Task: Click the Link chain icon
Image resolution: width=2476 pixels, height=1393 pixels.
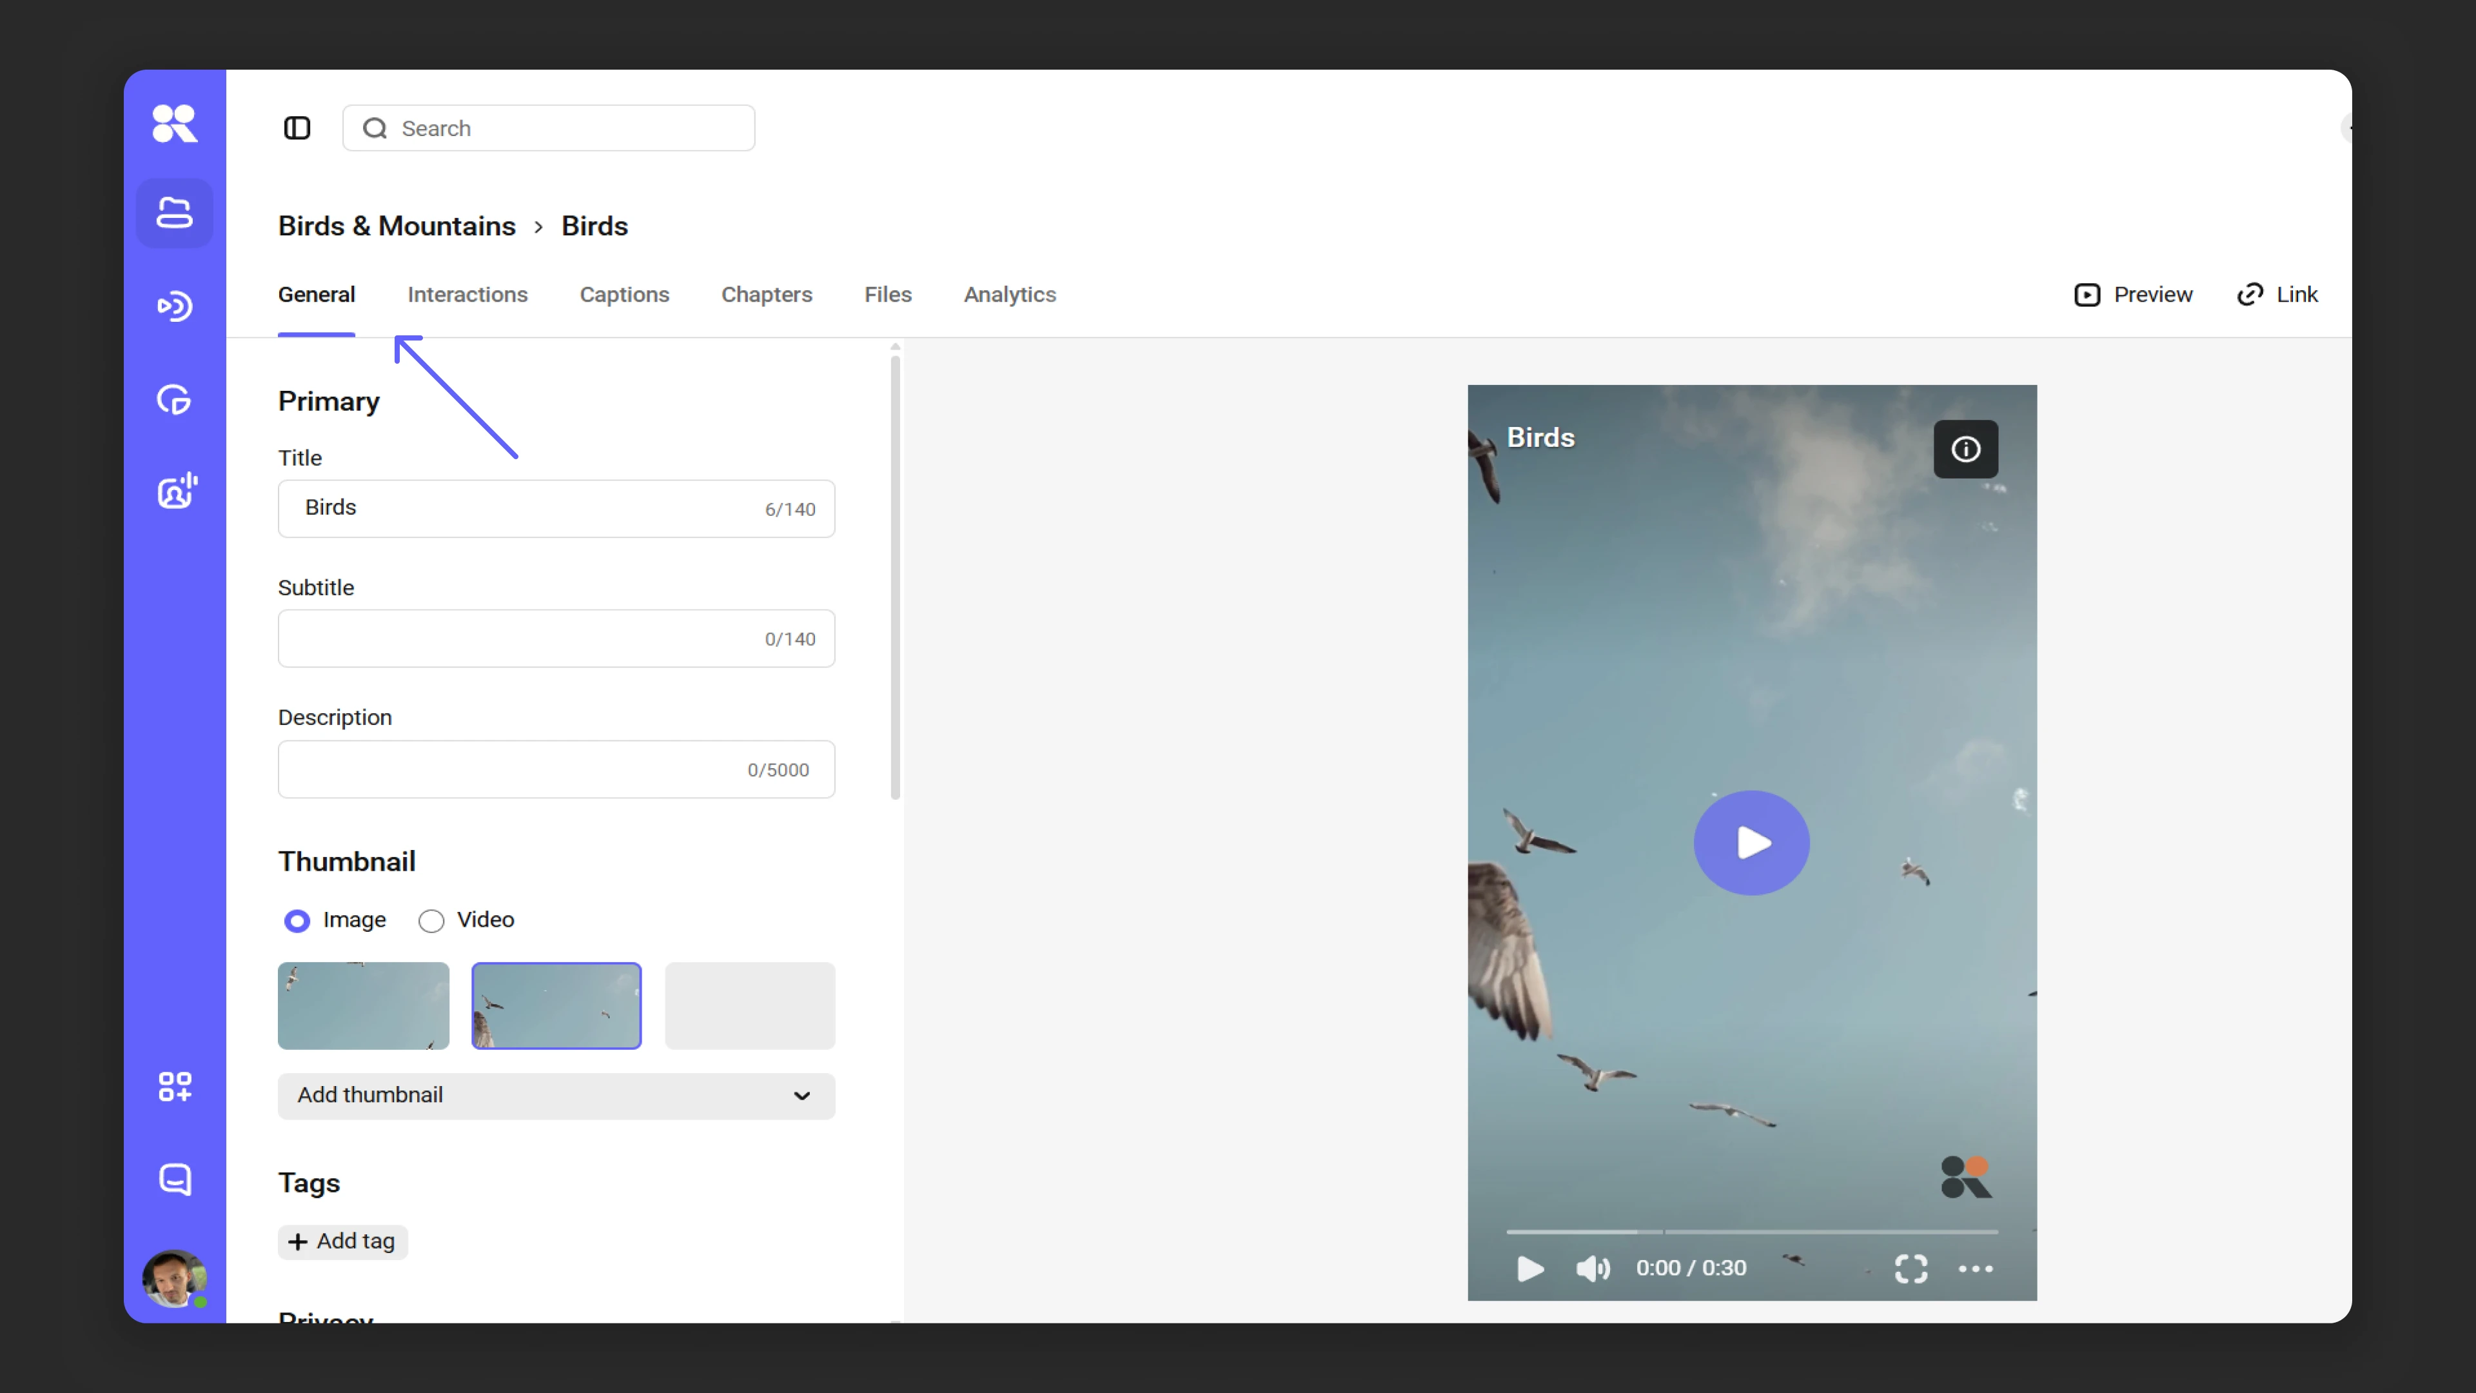Action: pos(2249,294)
